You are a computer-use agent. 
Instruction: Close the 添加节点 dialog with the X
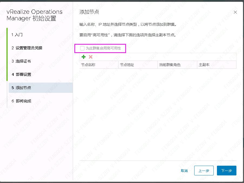coord(235,12)
